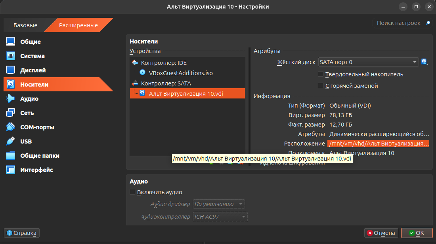436x244 pixels.
Task: Close the settings window
Action: [429, 7]
